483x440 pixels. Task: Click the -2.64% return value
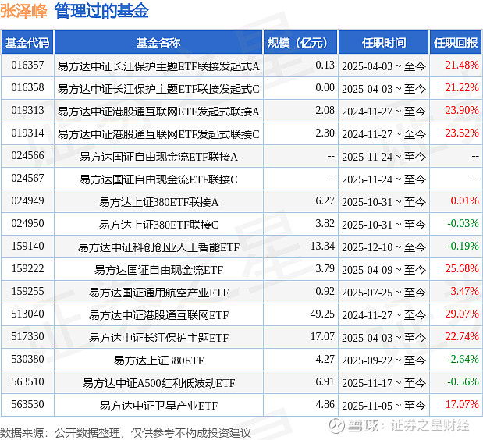(x=463, y=360)
